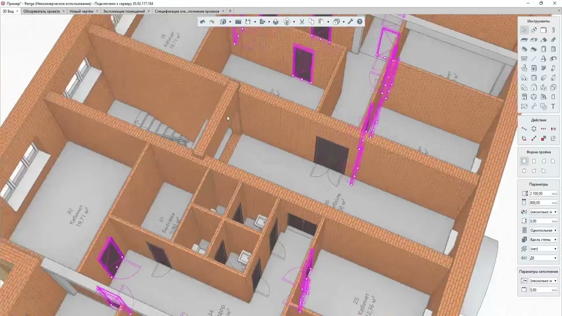Viewport: 562px width, 316px height.
Task: Click the Export icon in toolbar
Action: click(262, 22)
